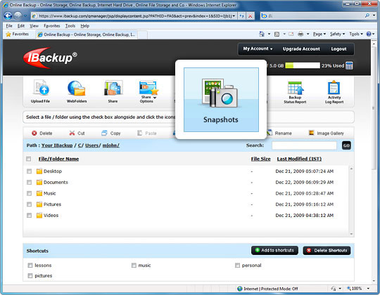Viewport: 380px width, 295px height.
Task: Expand the Share Options dropdown arrow
Action: (155, 98)
